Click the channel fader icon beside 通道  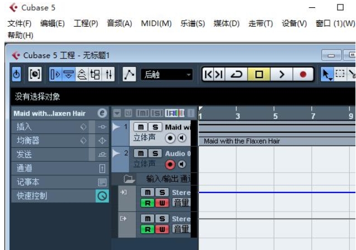pyautogui.click(x=102, y=169)
